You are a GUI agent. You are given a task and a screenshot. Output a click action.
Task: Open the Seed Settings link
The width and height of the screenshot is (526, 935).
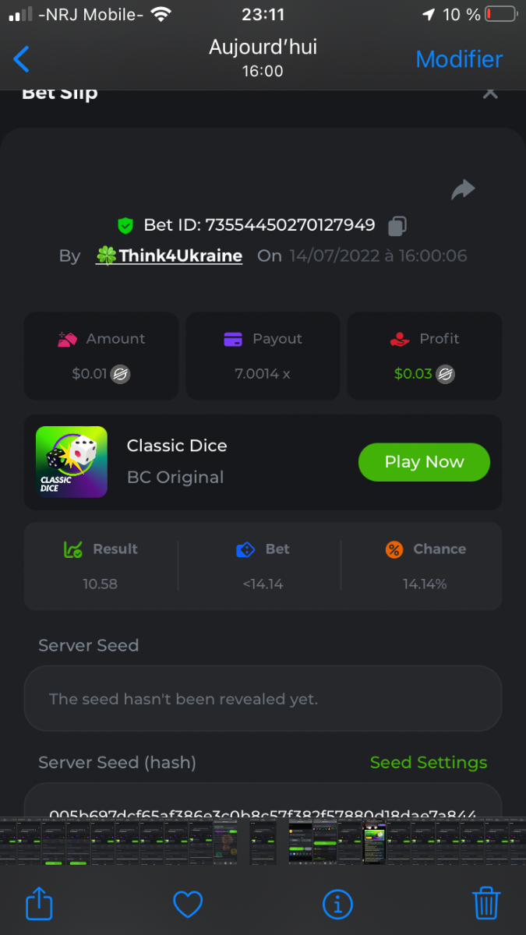pyautogui.click(x=428, y=763)
